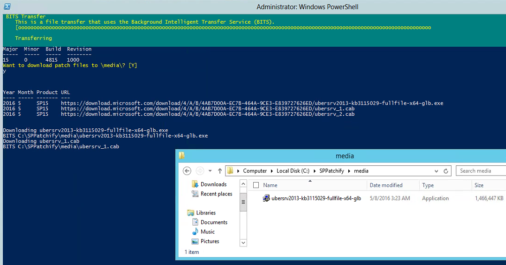
Task: Click the 'Downloading ubersrv_1.cab' line
Action: 41,141
